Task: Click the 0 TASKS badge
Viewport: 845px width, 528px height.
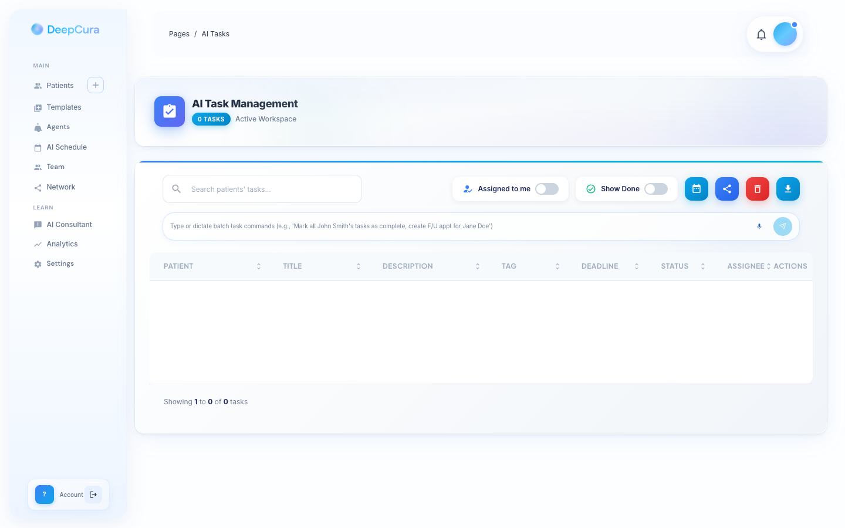Action: click(211, 119)
